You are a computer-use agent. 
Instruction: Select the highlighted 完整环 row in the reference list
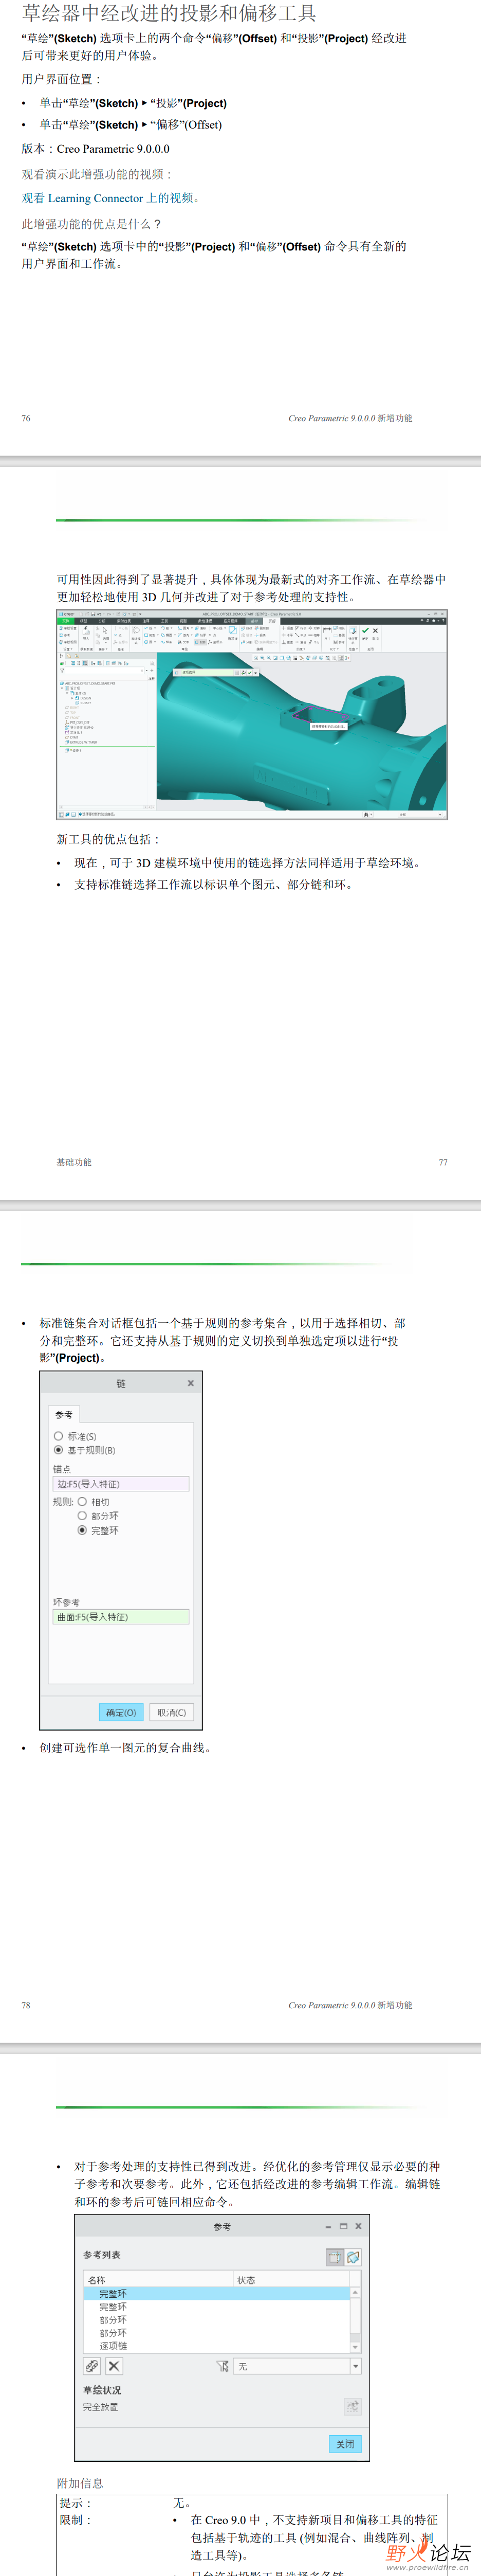point(217,2294)
